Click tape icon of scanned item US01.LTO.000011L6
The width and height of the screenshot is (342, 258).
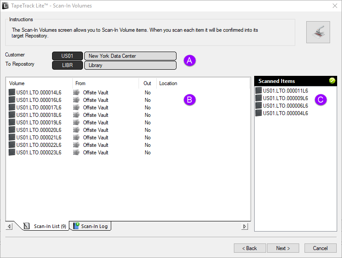[259, 90]
